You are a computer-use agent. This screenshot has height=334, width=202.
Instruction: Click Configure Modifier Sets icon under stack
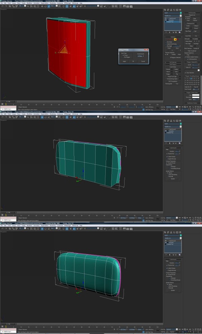[180, 32]
